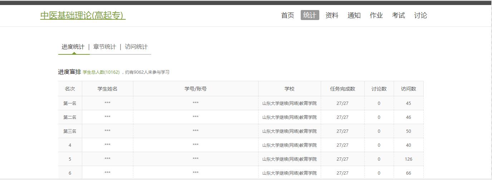Image resolution: width=492 pixels, height=180 pixels.
Task: Switch to the 进度统计 tab
Action: (x=73, y=47)
